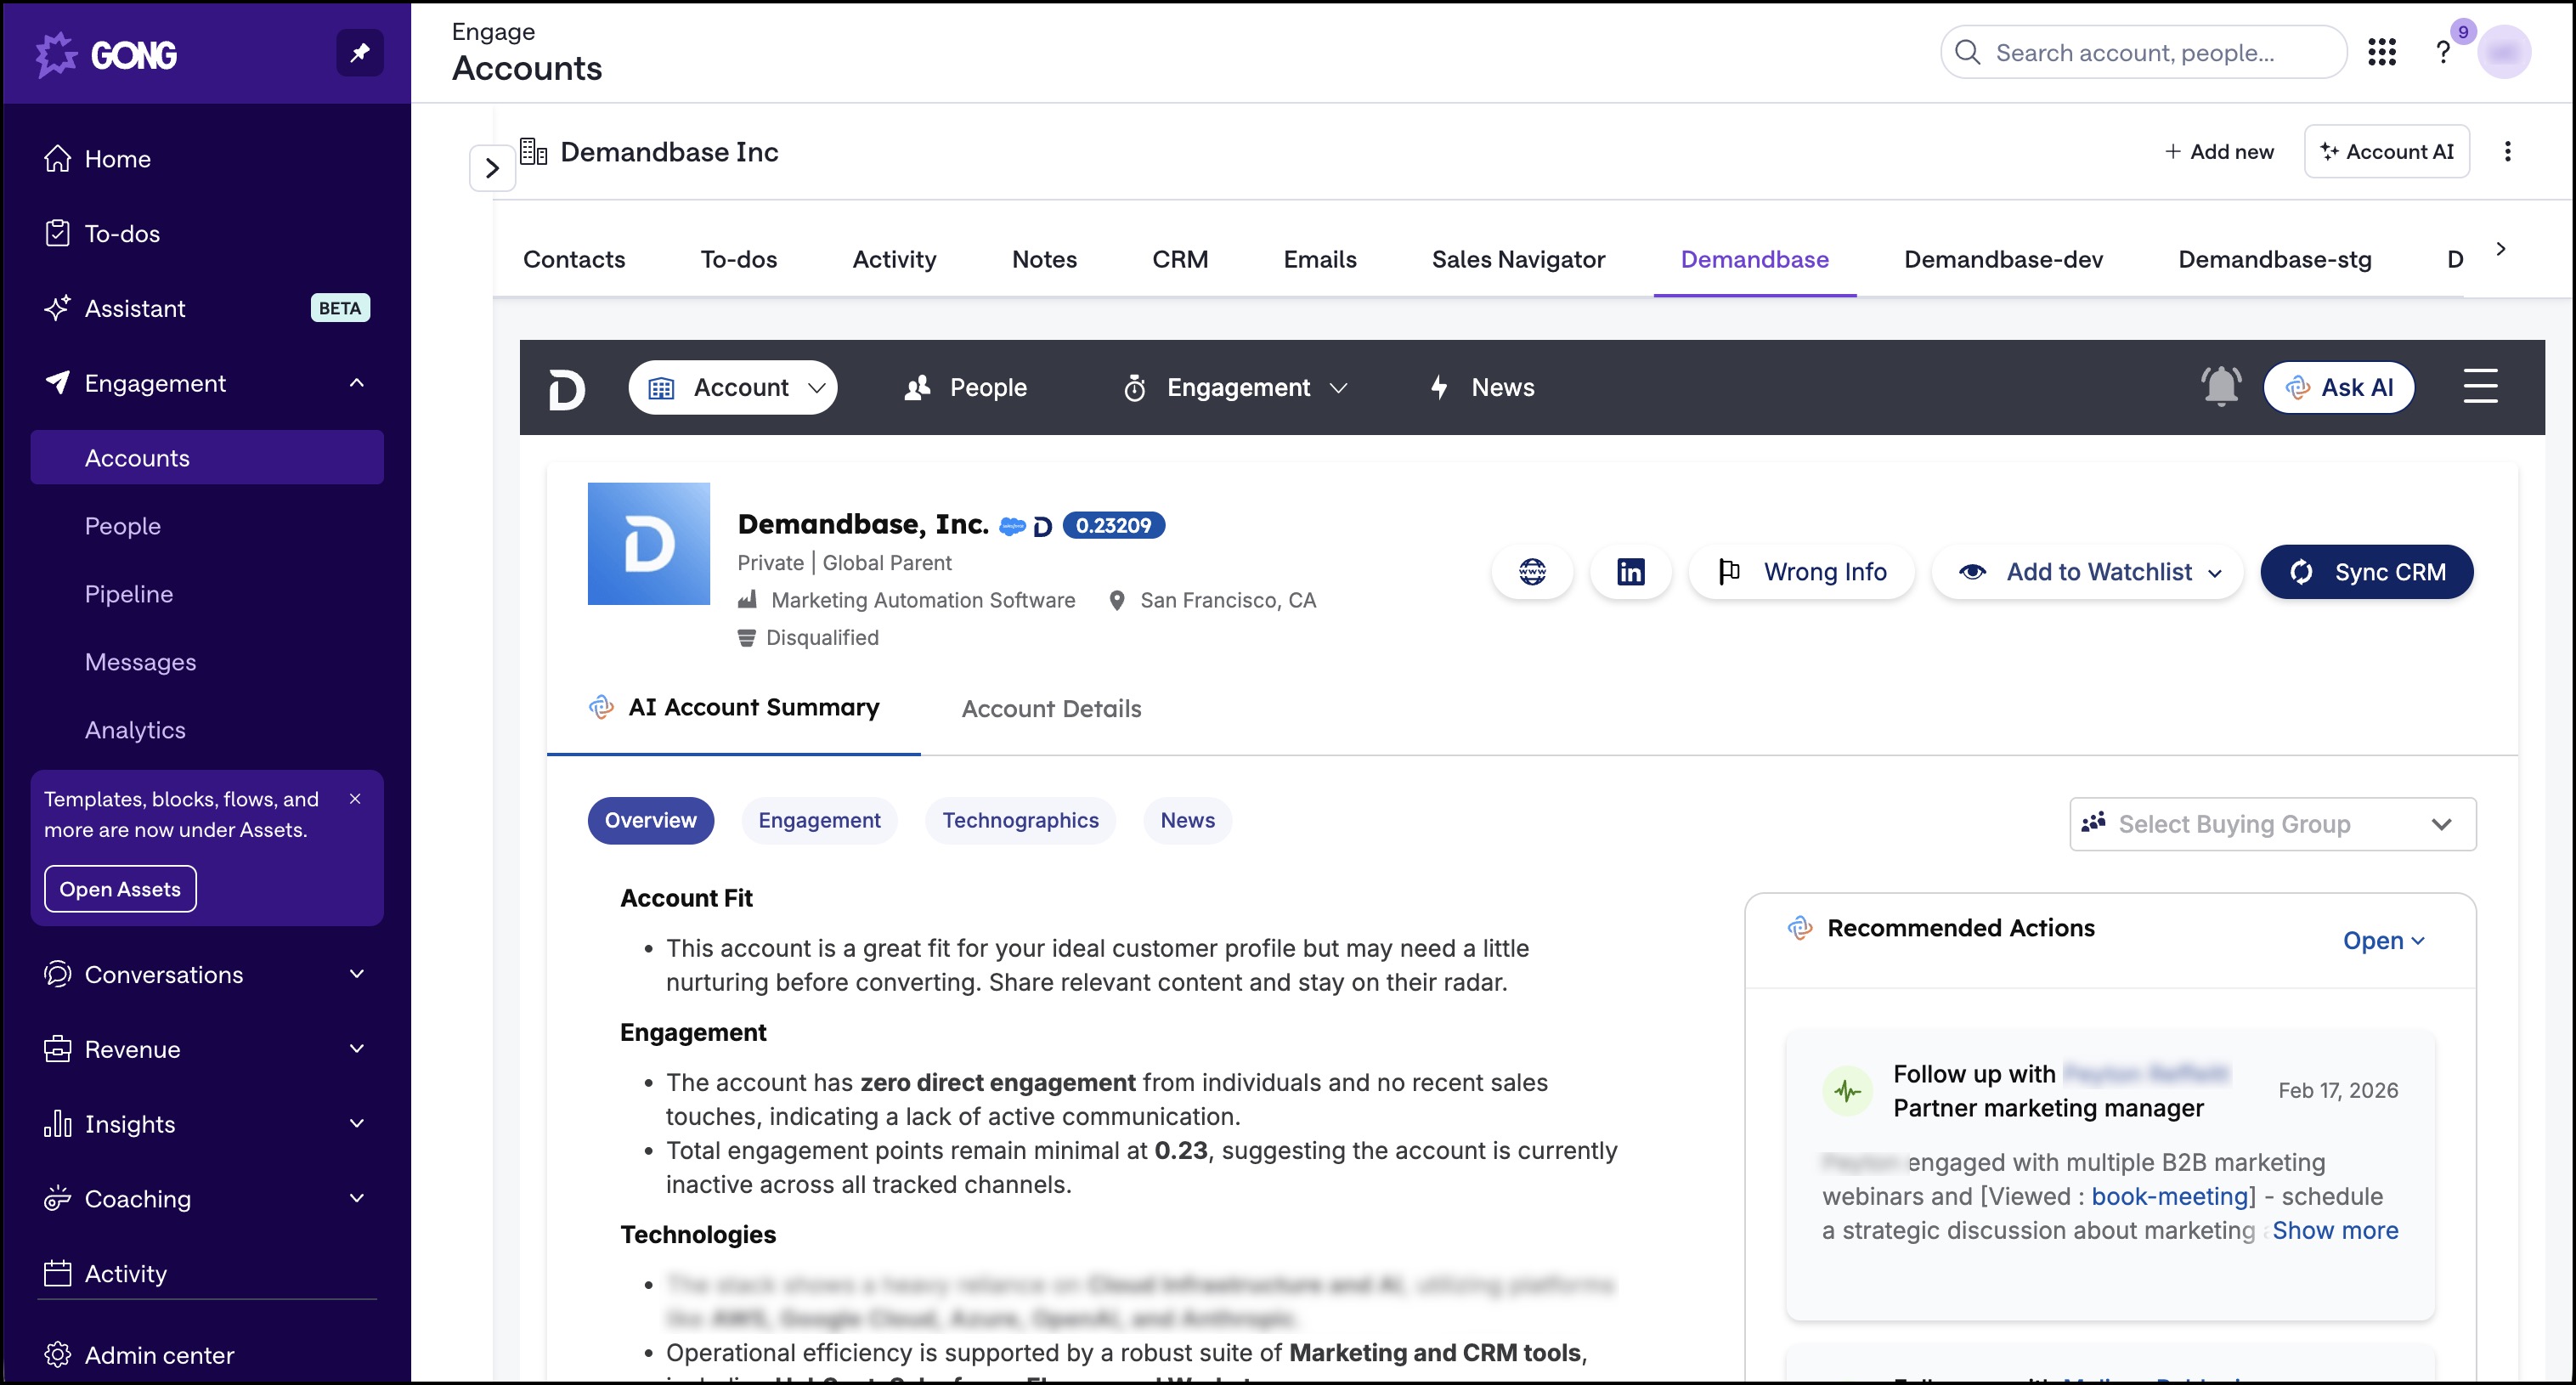2576x1385 pixels.
Task: Open Pipeline in the sidebar
Action: 129,594
